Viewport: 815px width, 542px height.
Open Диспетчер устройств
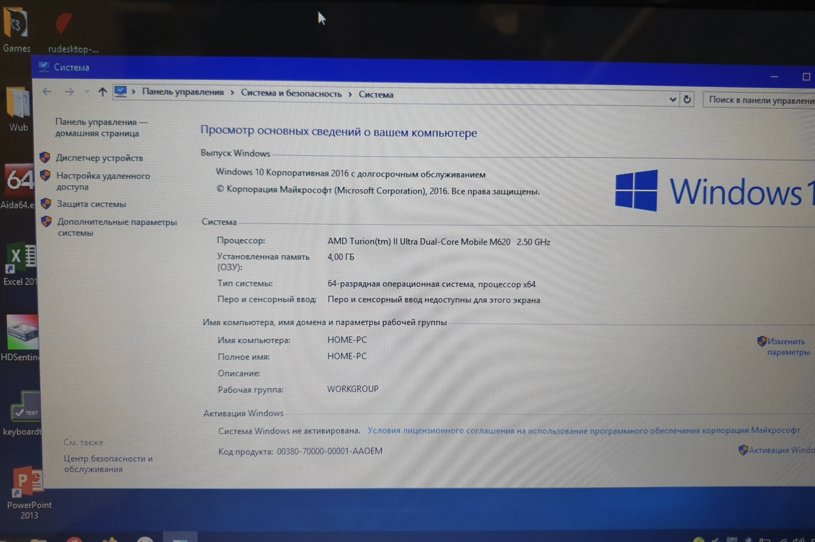[99, 158]
